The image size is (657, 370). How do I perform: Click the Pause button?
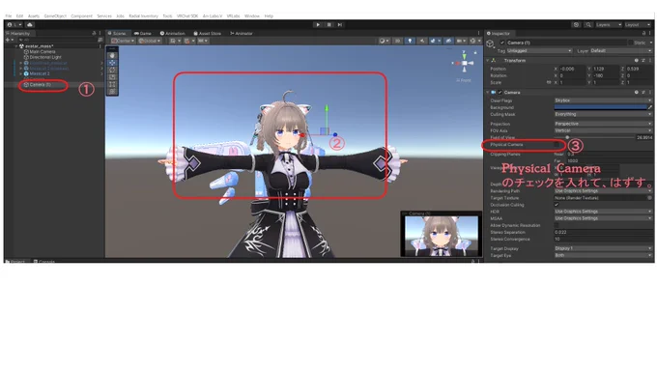pos(328,25)
